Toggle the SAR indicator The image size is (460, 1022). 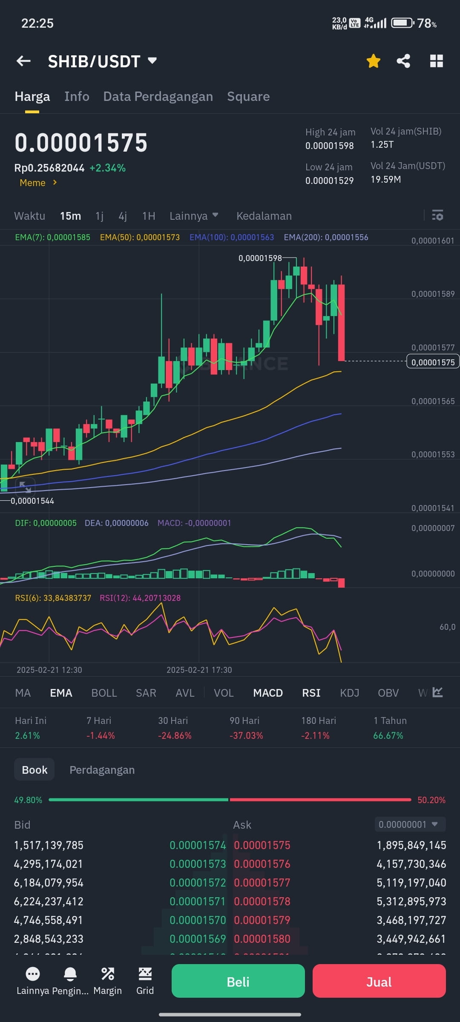(x=146, y=693)
